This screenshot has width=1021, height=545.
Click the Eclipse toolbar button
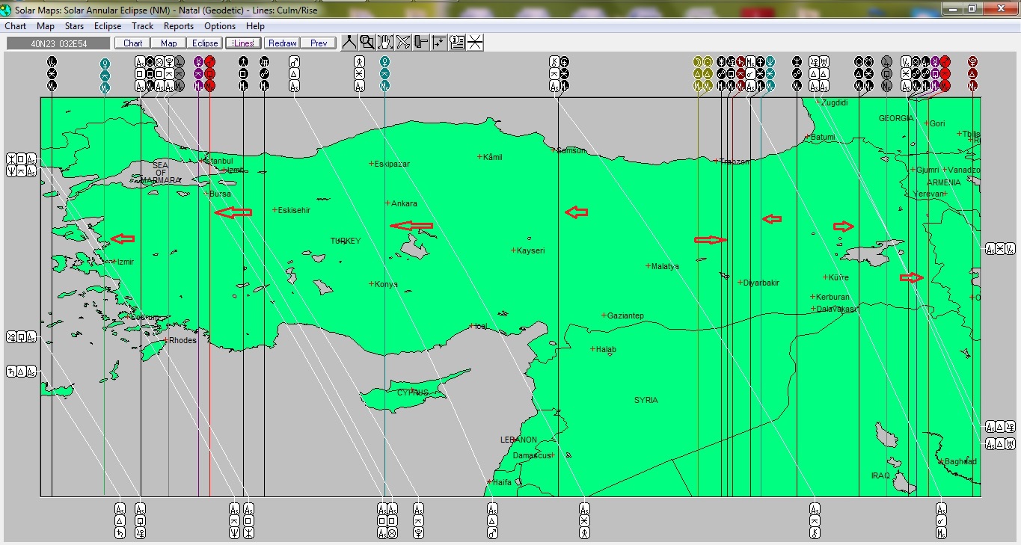[x=205, y=43]
